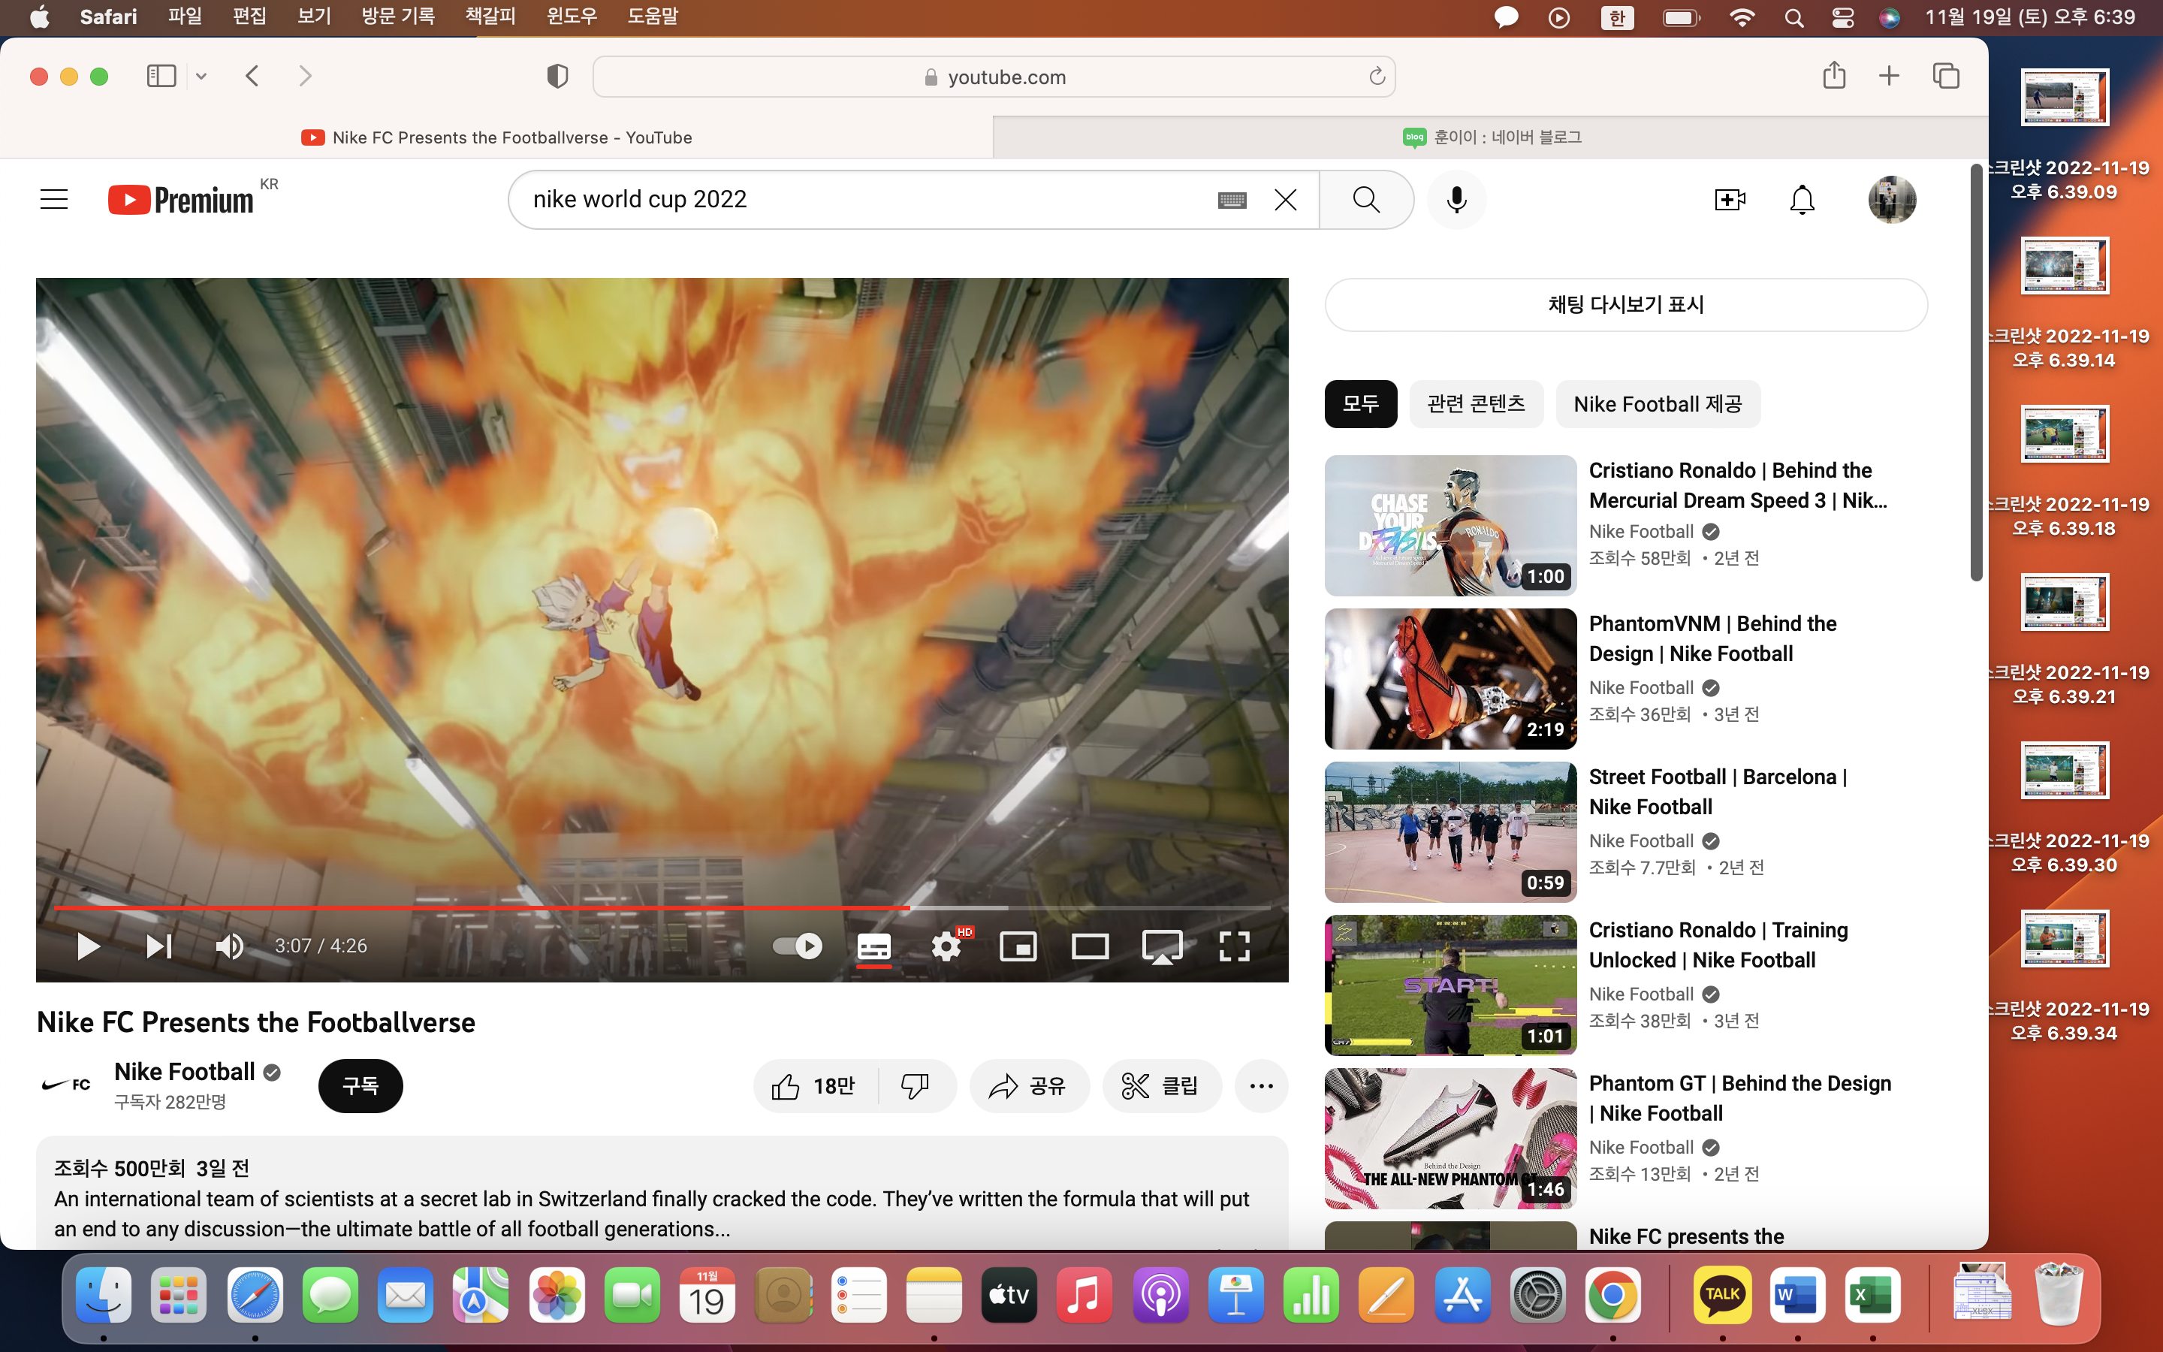Select the '관련 콘텐츠' filter chip
The width and height of the screenshot is (2163, 1352).
1477,404
